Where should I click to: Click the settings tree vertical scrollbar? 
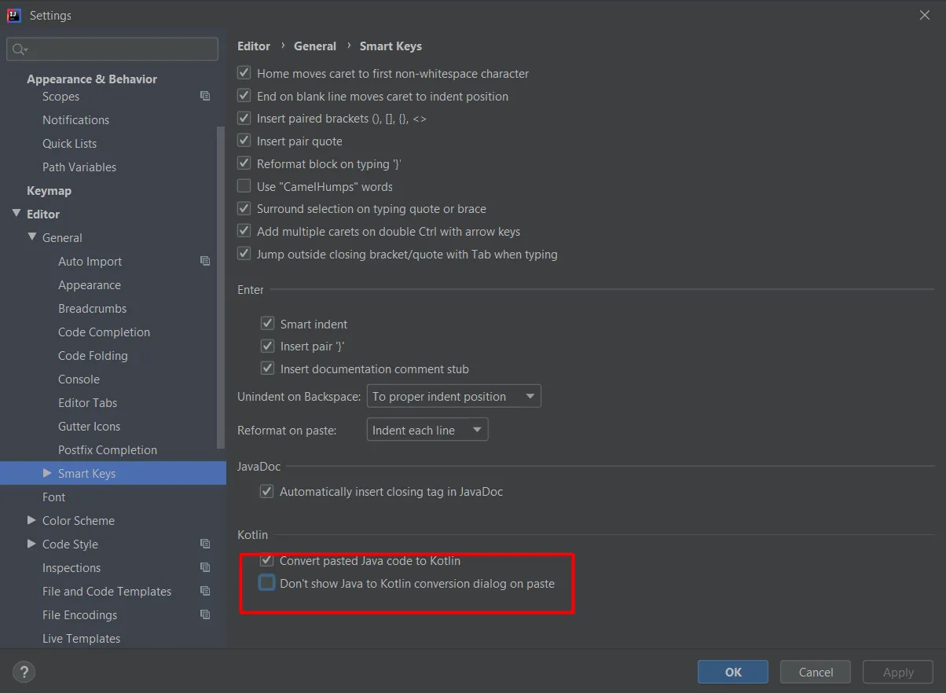click(x=222, y=287)
